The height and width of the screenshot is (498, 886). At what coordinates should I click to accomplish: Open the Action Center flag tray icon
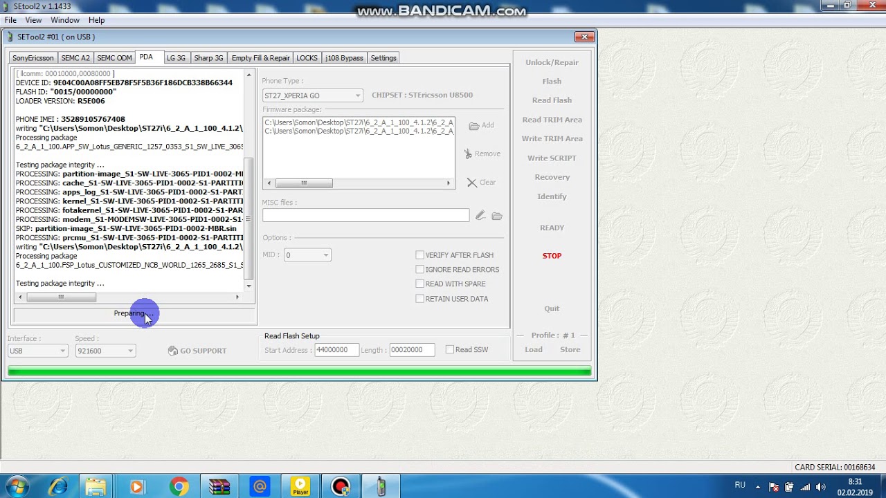point(773,487)
